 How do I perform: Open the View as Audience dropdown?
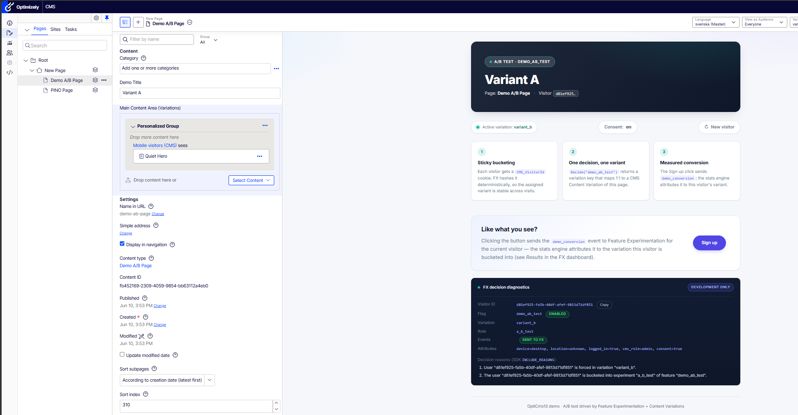coord(765,22)
